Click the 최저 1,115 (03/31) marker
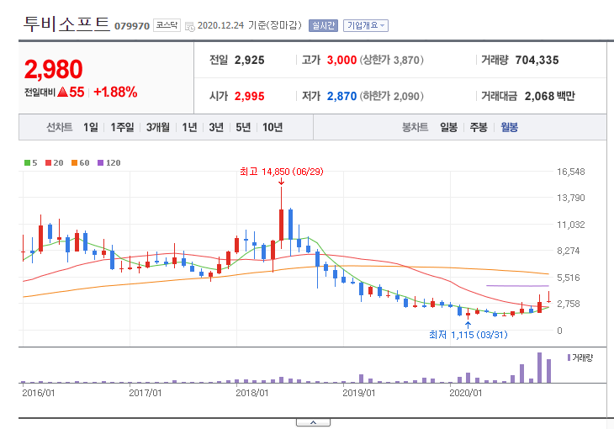The image size is (614, 429). coord(468,335)
